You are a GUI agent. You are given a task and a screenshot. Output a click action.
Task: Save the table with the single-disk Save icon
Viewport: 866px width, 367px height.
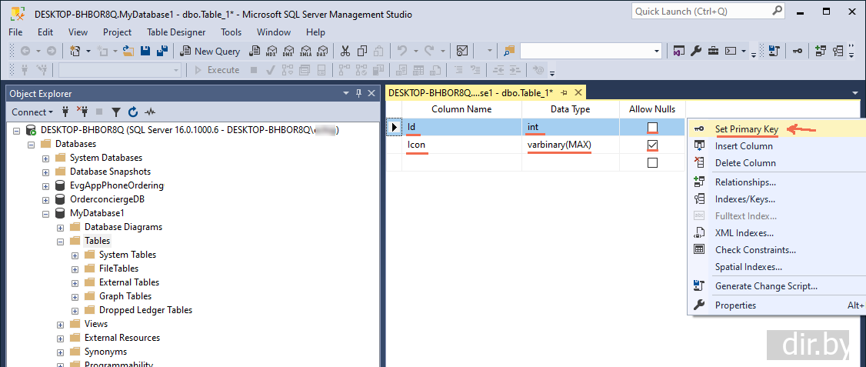point(145,51)
